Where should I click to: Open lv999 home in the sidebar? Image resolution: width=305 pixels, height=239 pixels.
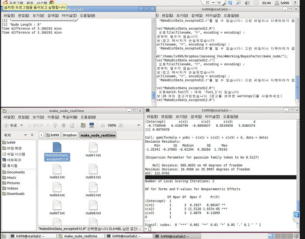pyautogui.click(x=9, y=142)
